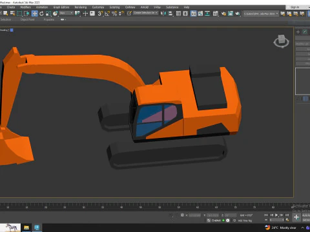Open Time Configuration icon
The image size is (310, 232).
[x=287, y=220]
